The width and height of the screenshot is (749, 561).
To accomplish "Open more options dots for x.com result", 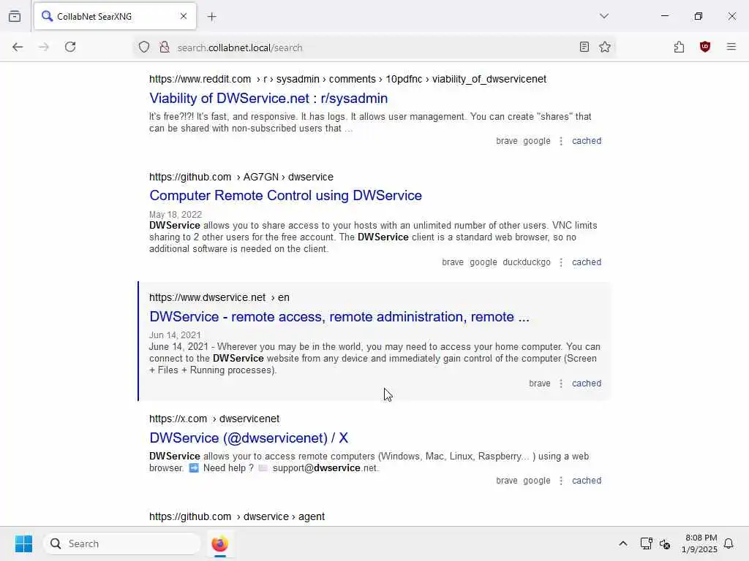I will click(x=561, y=481).
